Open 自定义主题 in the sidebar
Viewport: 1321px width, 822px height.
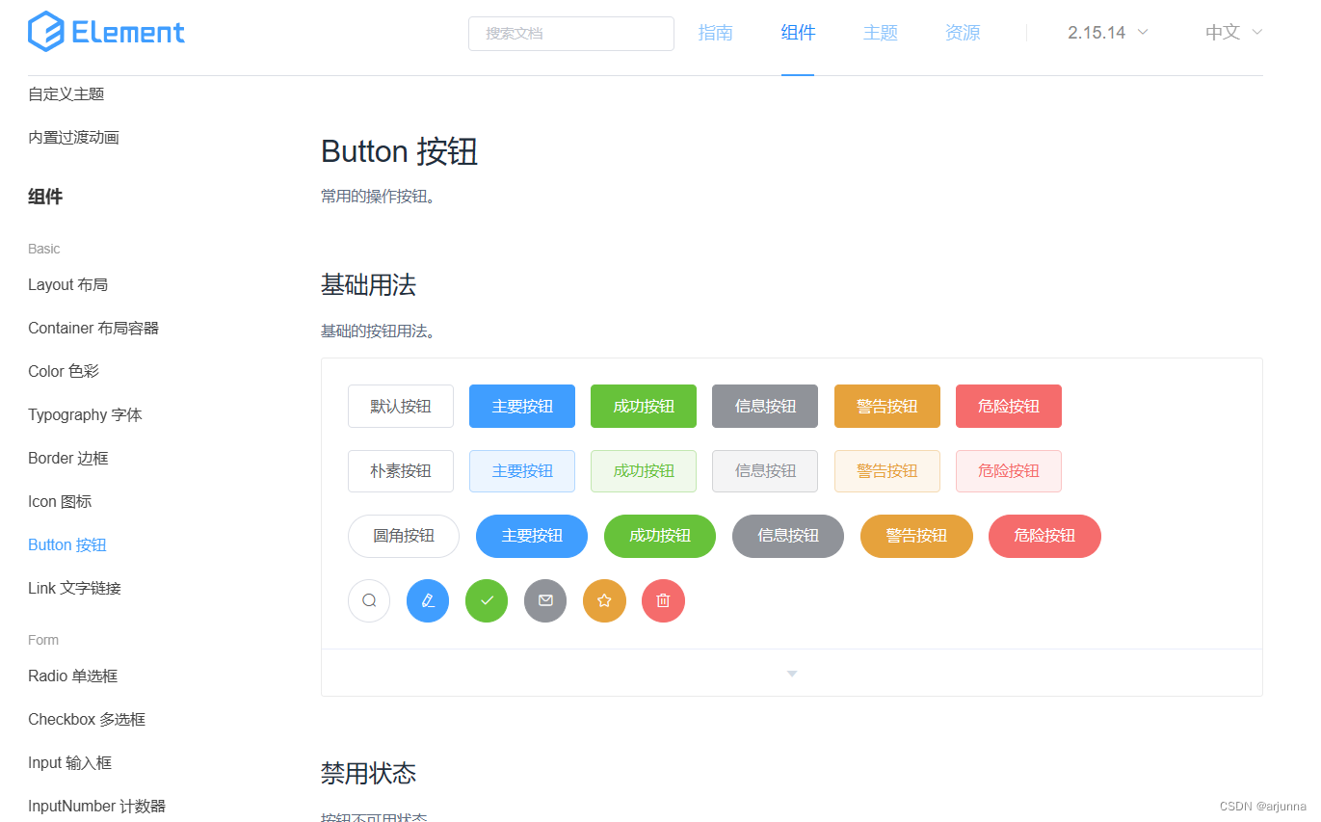(66, 93)
